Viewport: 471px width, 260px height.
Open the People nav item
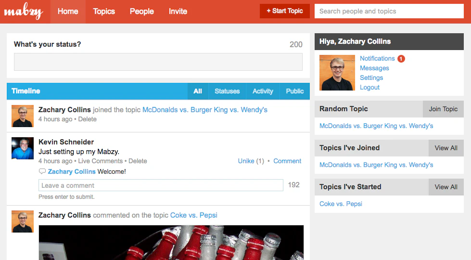pyautogui.click(x=142, y=12)
